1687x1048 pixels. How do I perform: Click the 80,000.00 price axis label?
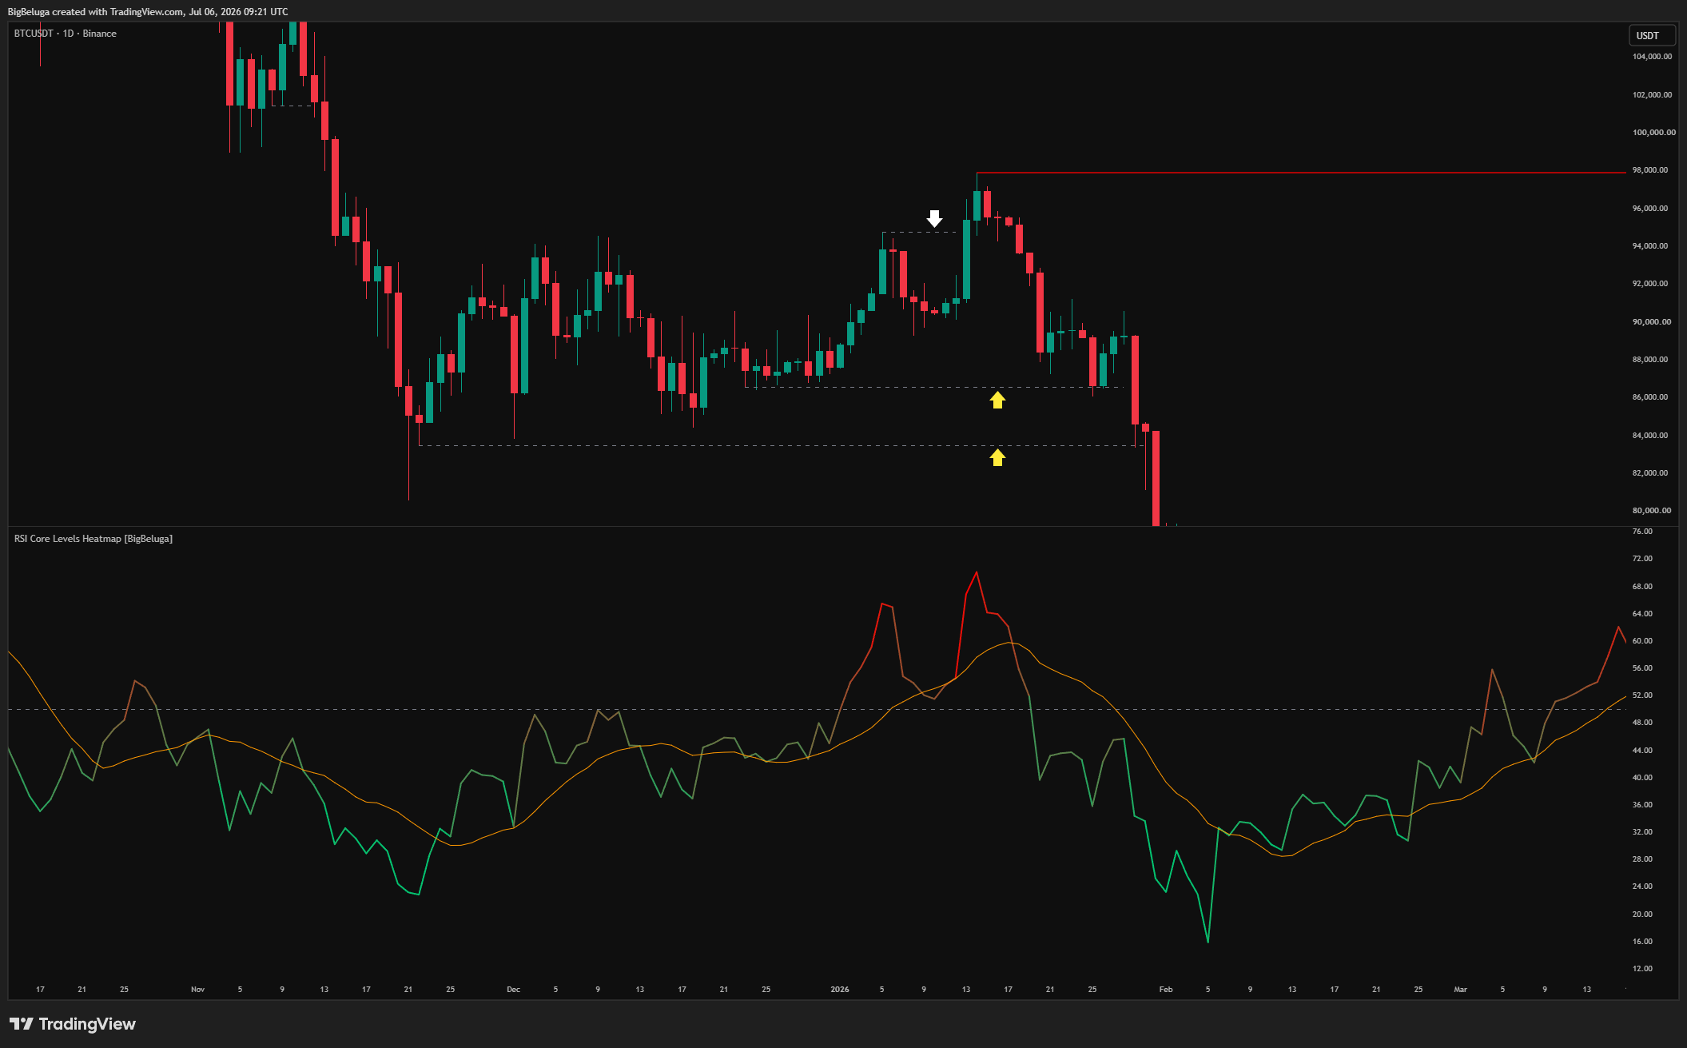click(x=1651, y=511)
